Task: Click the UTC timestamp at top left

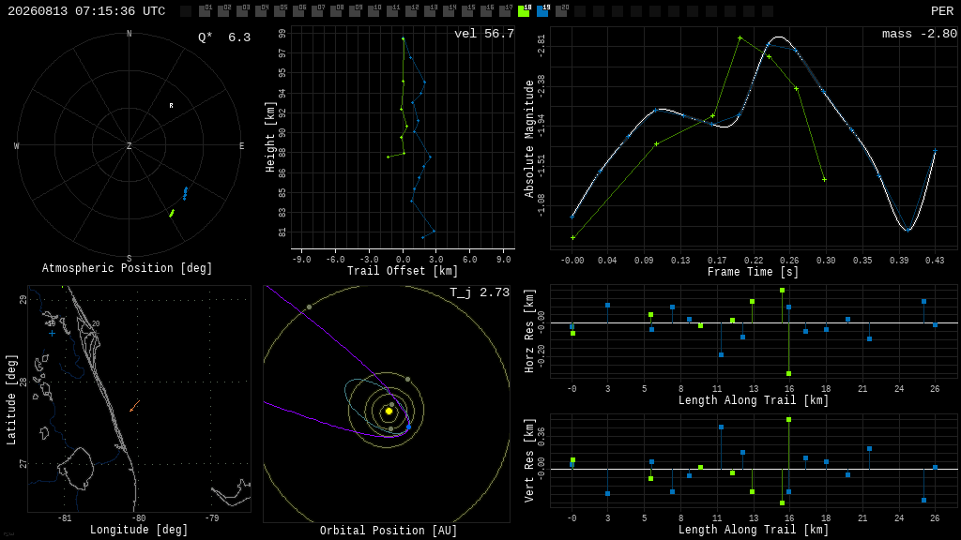Action: click(x=86, y=11)
